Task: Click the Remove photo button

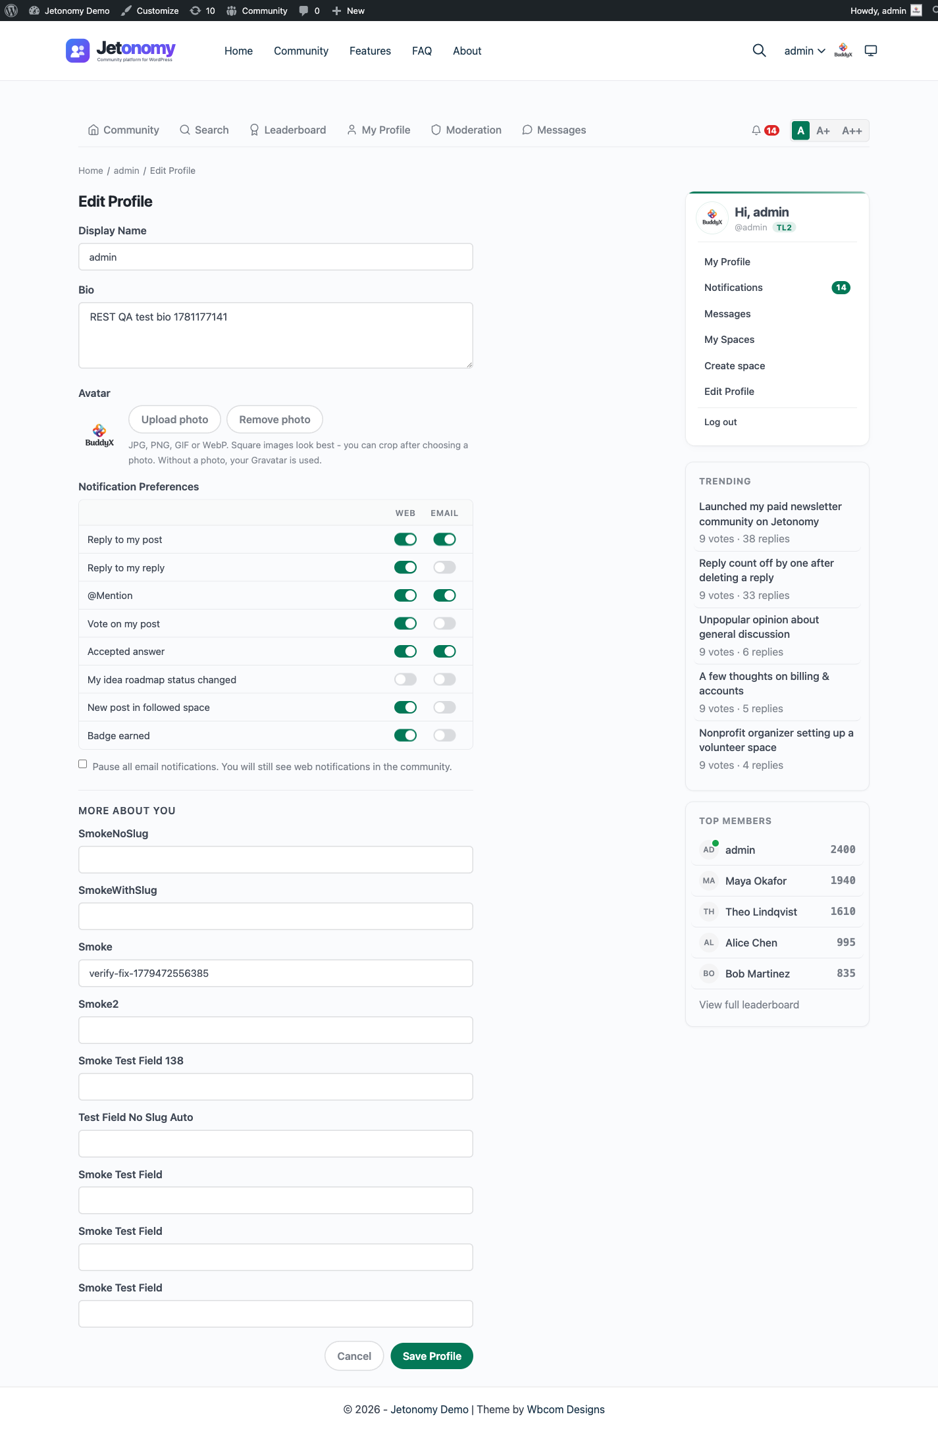Action: coord(274,419)
